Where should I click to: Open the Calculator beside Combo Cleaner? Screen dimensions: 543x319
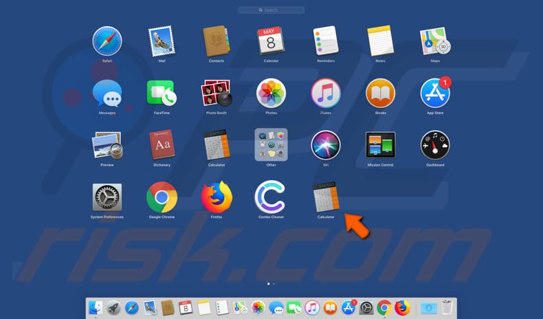tap(326, 197)
